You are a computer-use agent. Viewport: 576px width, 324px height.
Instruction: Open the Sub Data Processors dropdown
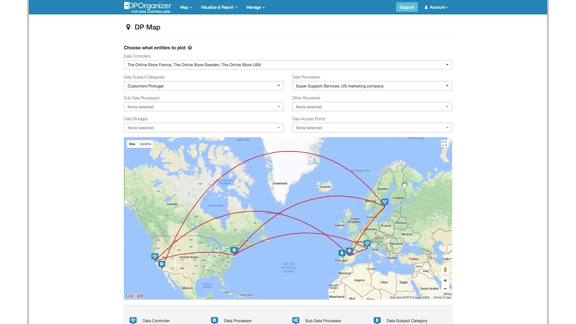[203, 107]
